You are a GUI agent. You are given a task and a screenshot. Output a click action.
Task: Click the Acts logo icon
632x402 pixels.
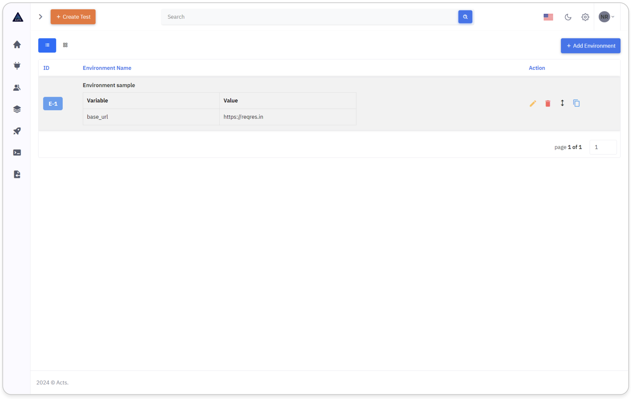(x=18, y=17)
